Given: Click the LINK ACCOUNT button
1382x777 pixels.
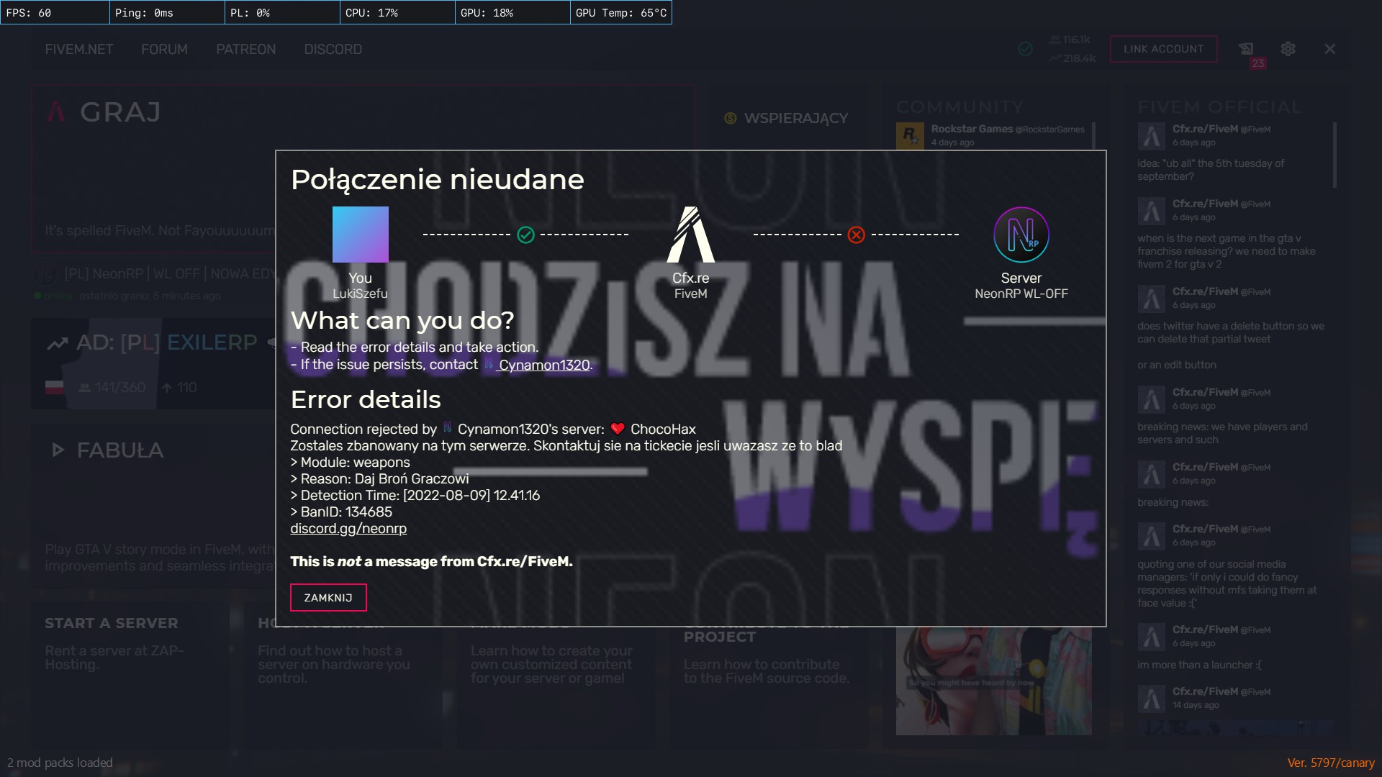Looking at the screenshot, I should (1163, 49).
